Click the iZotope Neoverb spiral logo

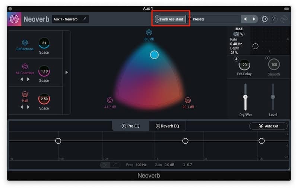coord(14,19)
